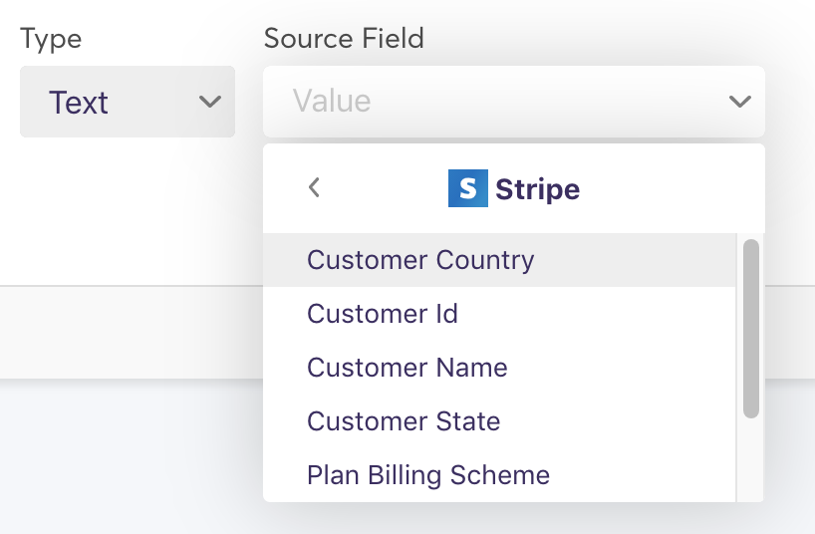This screenshot has width=815, height=534.
Task: Expand the Type dropdown arrow
Action: tap(209, 102)
